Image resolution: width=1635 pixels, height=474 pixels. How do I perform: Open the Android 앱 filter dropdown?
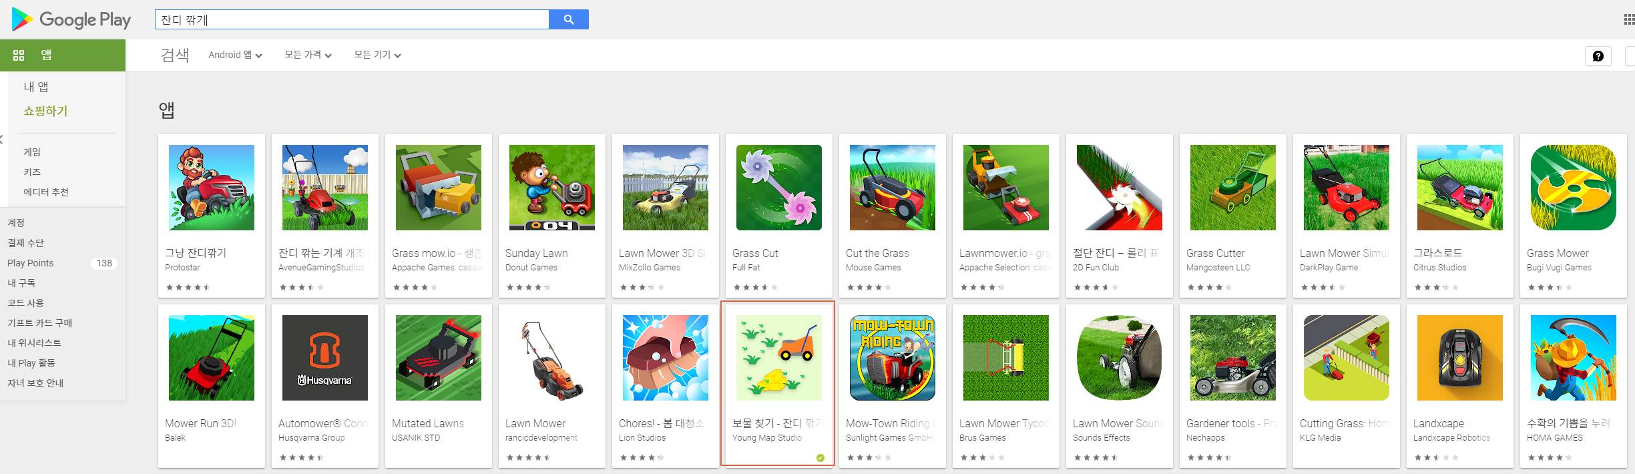(235, 55)
